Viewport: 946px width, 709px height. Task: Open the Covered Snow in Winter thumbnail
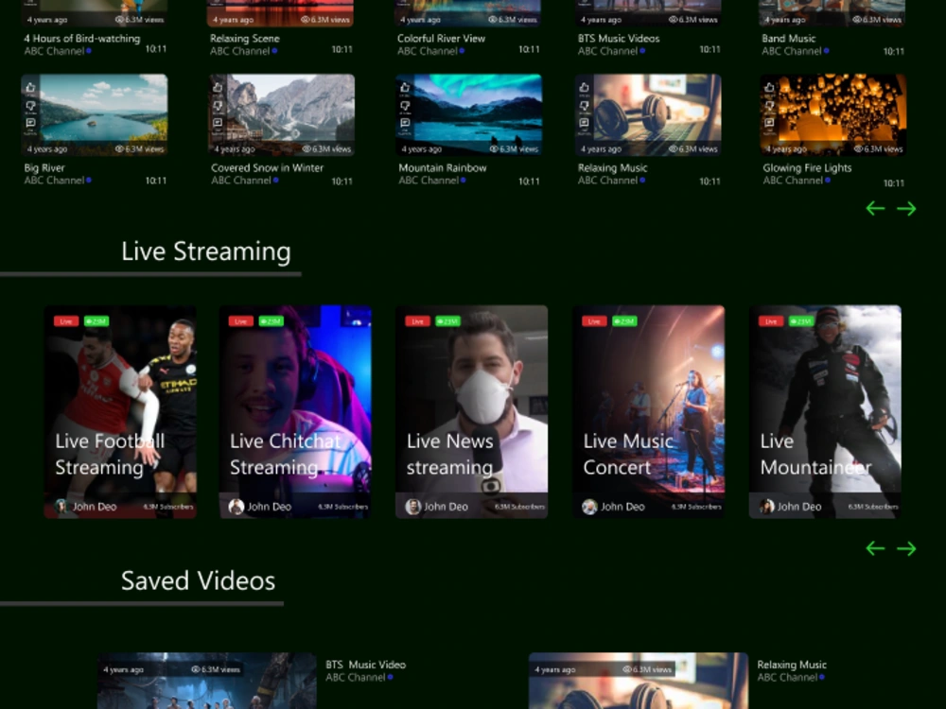[x=282, y=114]
